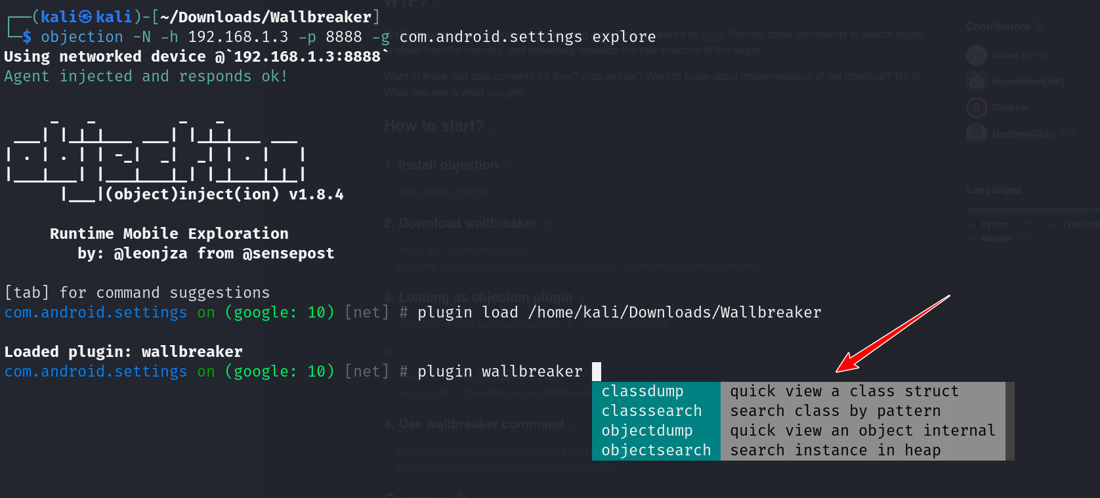The image size is (1100, 498).
Task: Open hluwa's contributor avatar
Action: 976,56
